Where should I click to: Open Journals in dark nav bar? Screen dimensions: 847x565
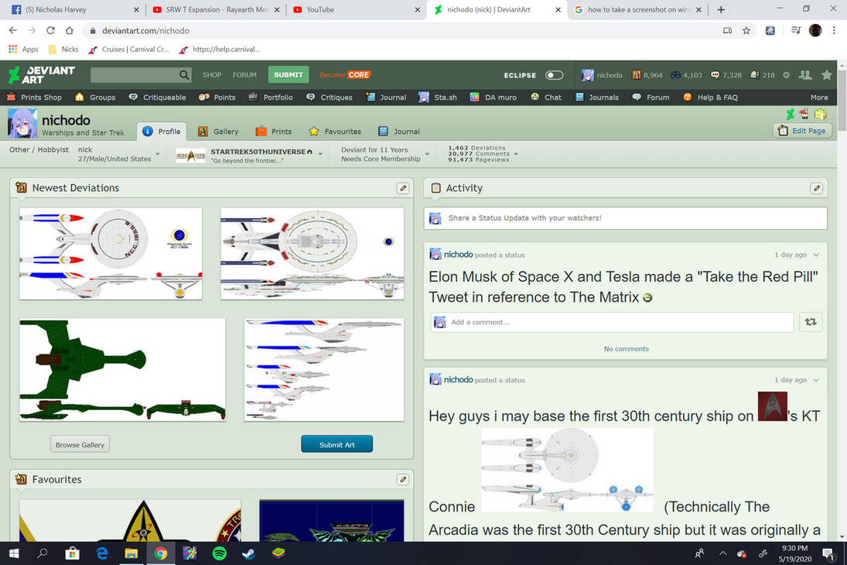pyautogui.click(x=596, y=98)
